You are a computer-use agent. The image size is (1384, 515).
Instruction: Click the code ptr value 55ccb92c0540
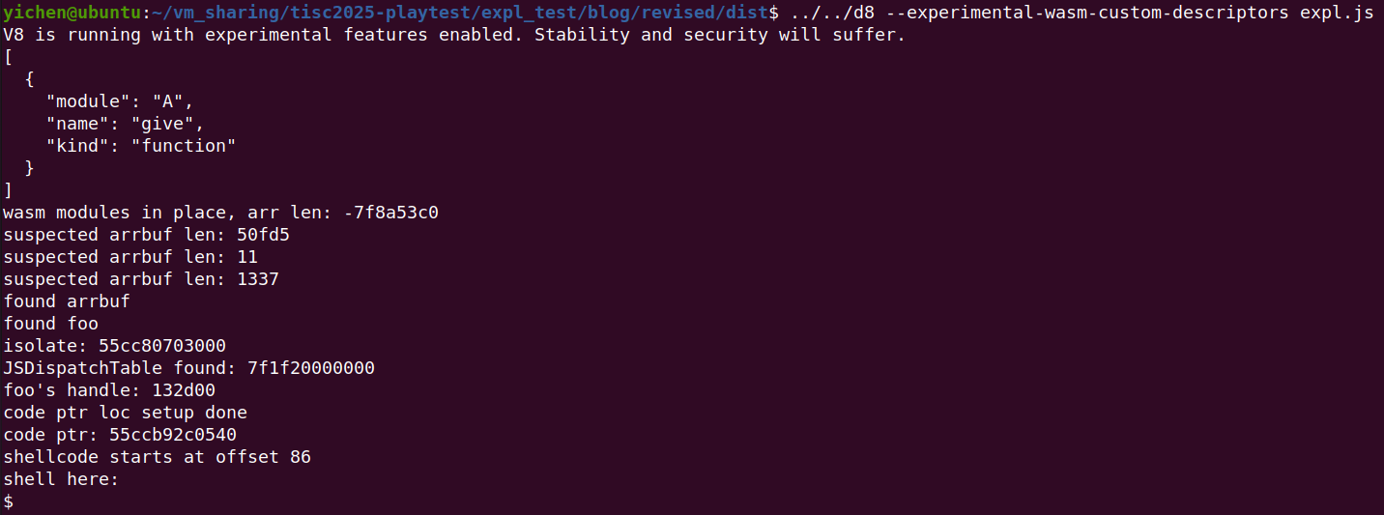click(x=173, y=435)
